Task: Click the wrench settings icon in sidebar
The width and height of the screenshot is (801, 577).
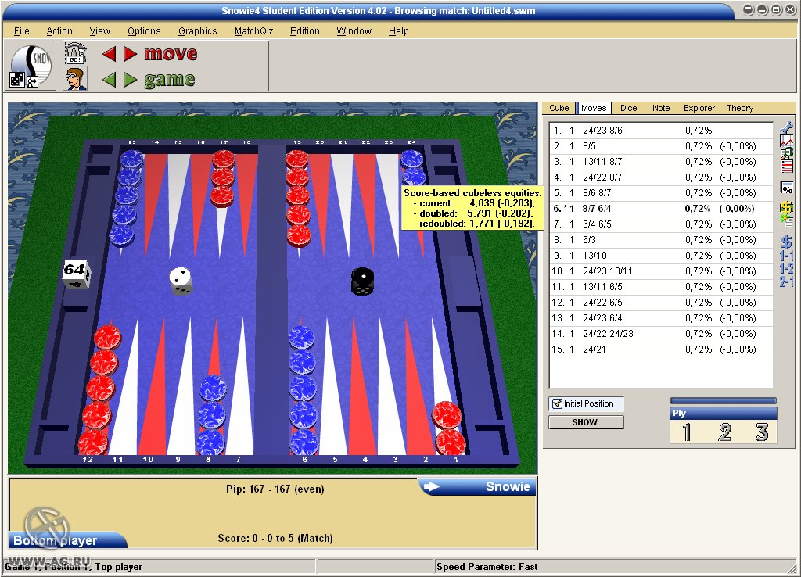Action: click(787, 127)
